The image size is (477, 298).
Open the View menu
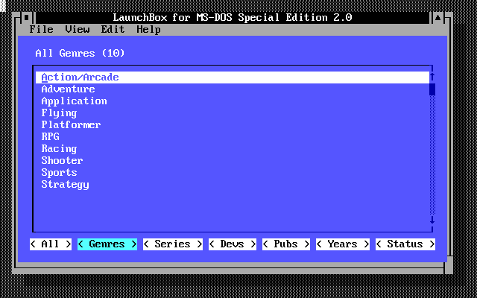point(78,30)
